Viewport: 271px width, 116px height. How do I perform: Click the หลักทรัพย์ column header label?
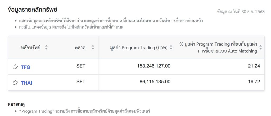point(30,48)
